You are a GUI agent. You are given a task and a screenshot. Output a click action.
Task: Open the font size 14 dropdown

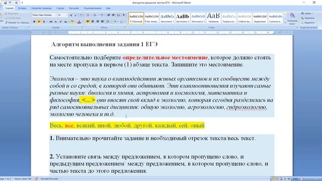coord(66,15)
